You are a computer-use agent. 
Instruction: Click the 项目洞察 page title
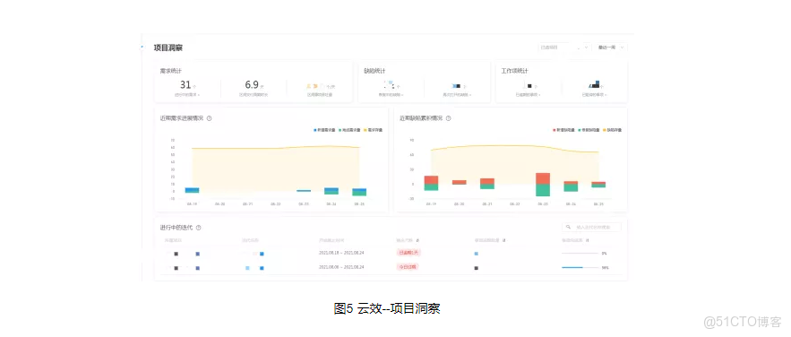(168, 48)
